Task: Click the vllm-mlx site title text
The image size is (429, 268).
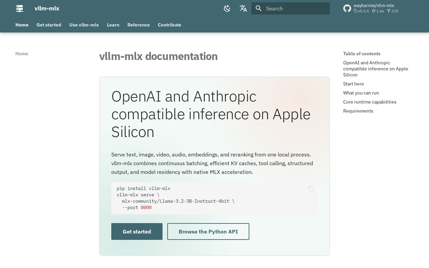Action: coord(47,8)
